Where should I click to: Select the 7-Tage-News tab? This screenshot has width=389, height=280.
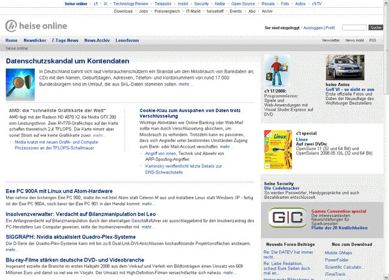pos(65,41)
